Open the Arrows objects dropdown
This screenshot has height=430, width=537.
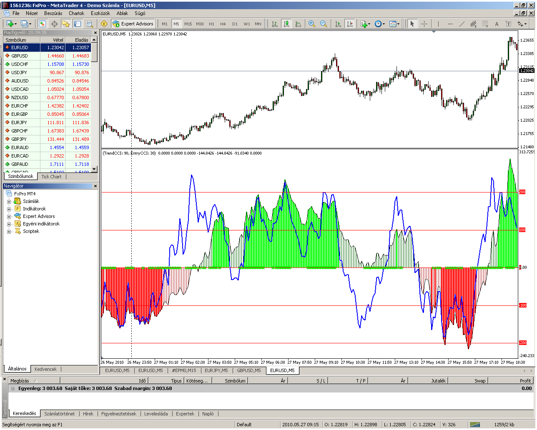(x=522, y=24)
